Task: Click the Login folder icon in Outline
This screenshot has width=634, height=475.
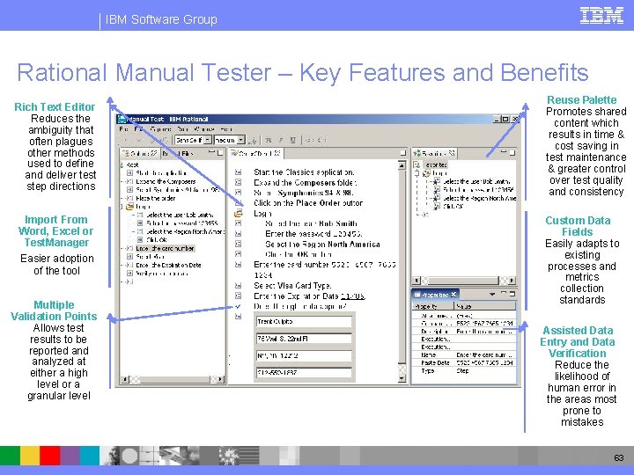Action: [x=129, y=207]
